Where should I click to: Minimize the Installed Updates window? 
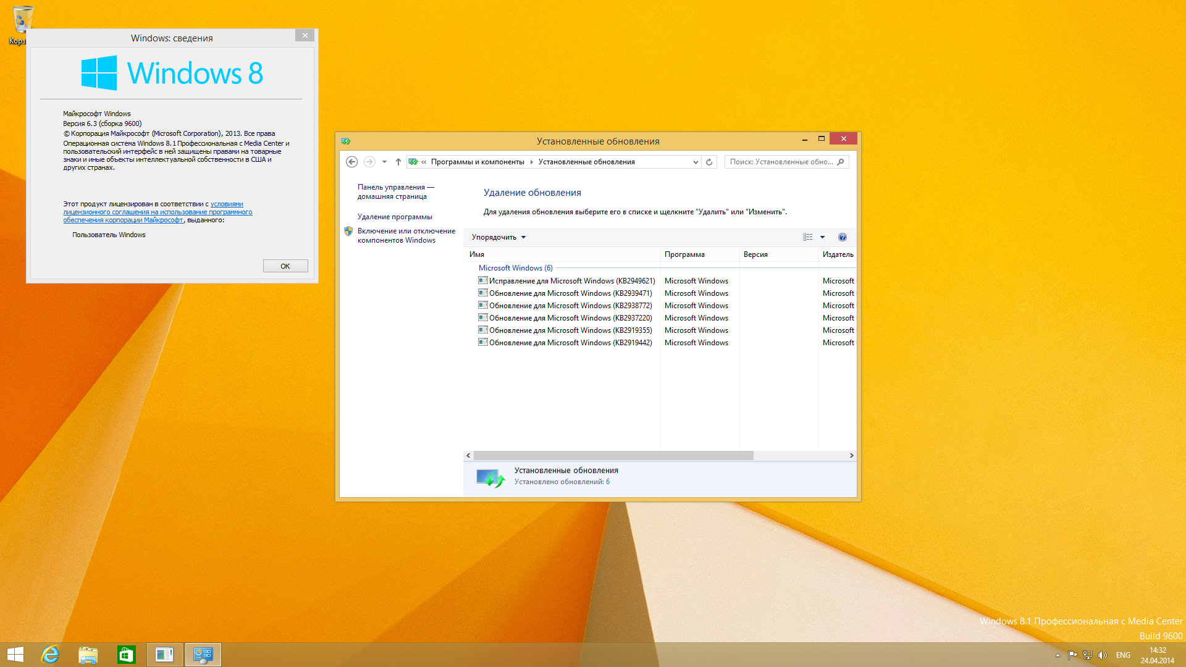click(805, 138)
